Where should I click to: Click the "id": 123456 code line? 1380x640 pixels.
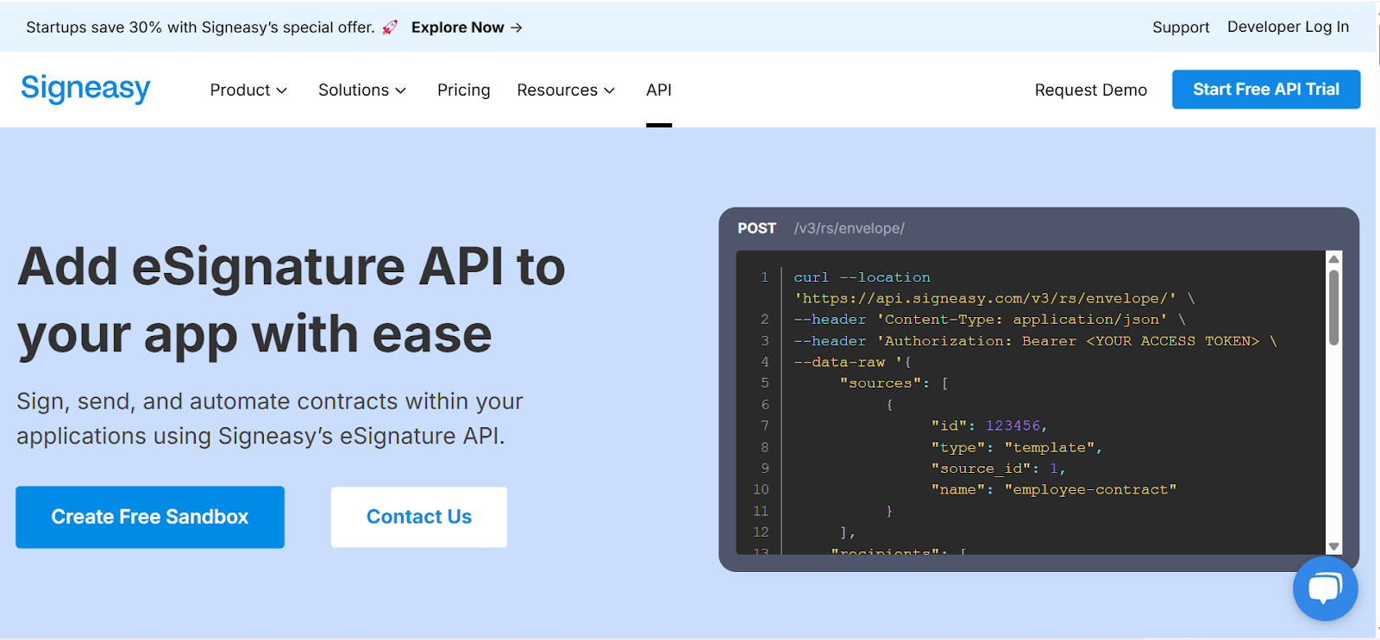(x=989, y=426)
